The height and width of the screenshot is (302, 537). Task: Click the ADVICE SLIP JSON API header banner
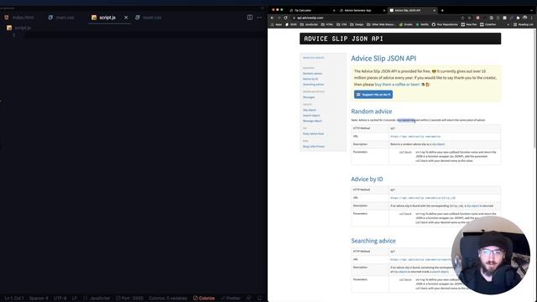(400, 39)
